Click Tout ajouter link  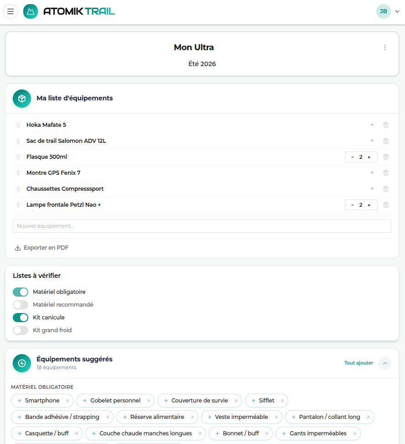pyautogui.click(x=358, y=363)
